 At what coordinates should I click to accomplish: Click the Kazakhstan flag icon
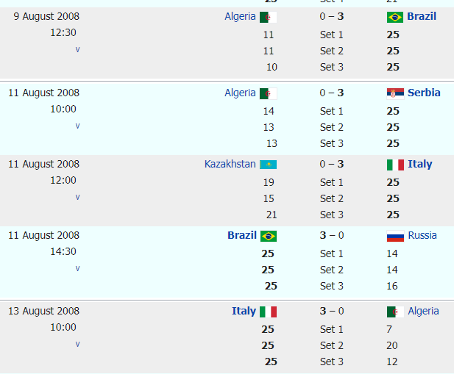[268, 165]
